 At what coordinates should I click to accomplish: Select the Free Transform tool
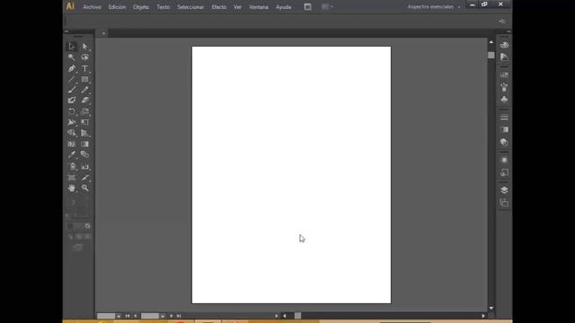(84, 122)
